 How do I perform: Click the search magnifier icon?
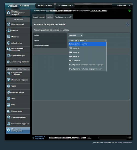[130, 137]
